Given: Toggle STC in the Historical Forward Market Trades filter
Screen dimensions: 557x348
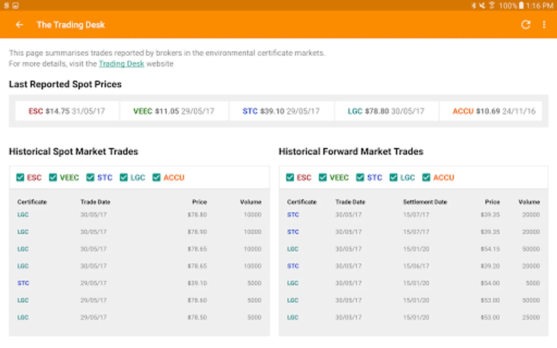Looking at the screenshot, I should [360, 177].
